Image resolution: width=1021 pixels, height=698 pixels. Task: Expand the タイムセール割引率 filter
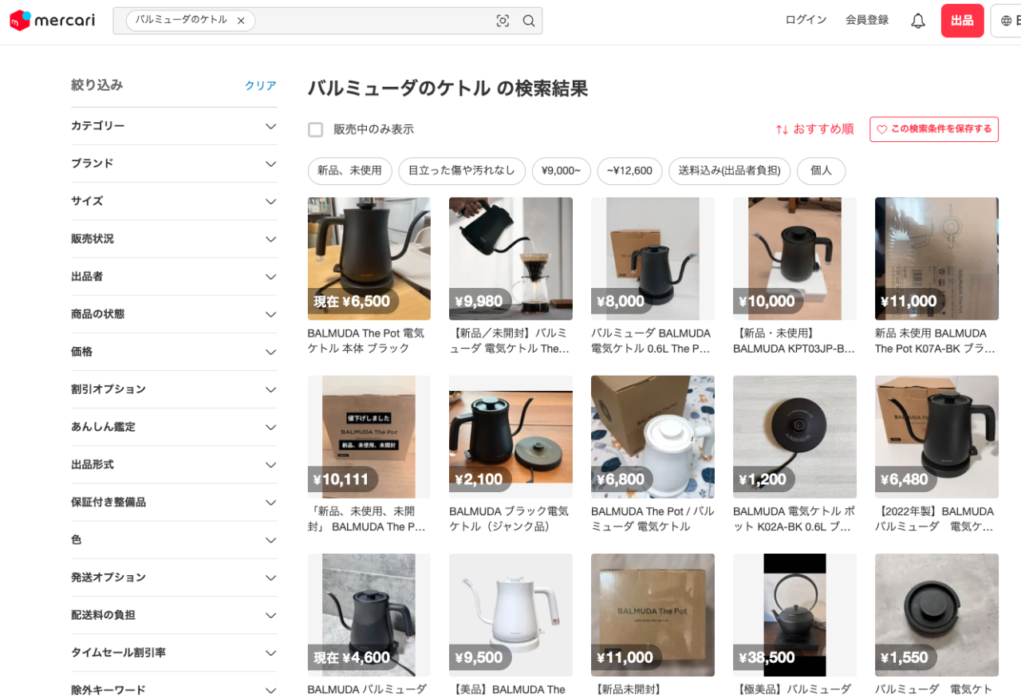[x=174, y=653]
